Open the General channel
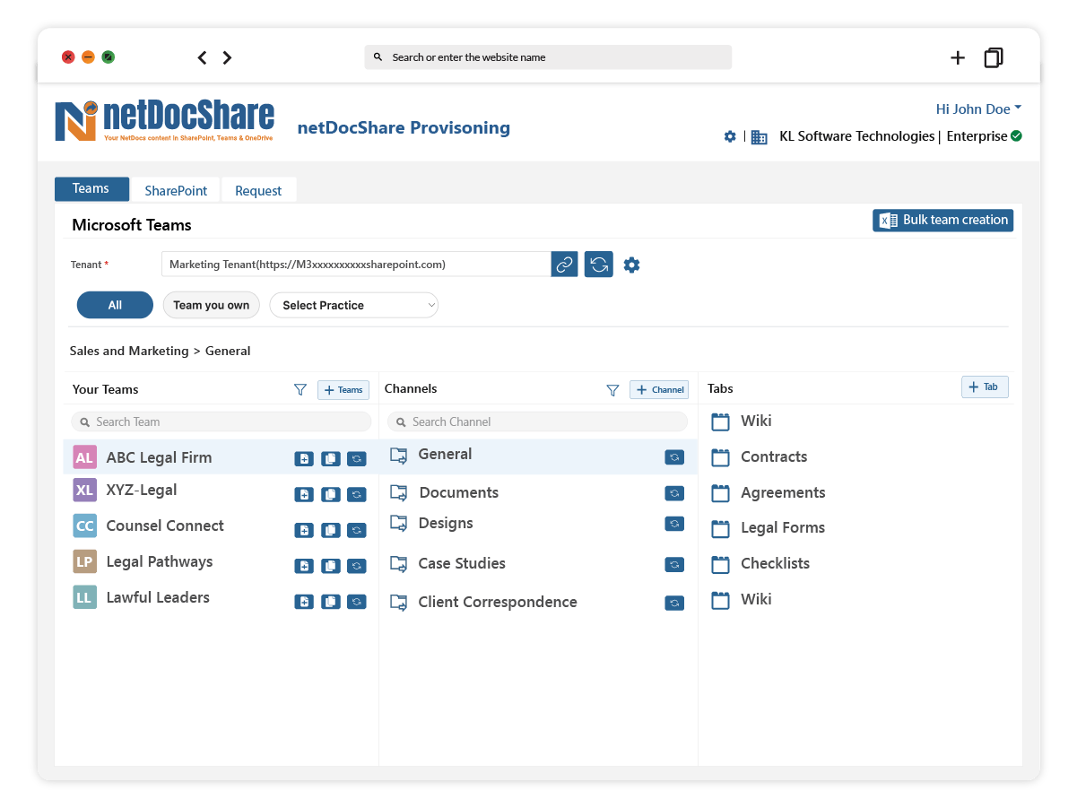The image size is (1077, 808). 445,454
